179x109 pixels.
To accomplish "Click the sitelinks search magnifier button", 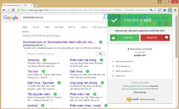I will (x=100, y=54).
